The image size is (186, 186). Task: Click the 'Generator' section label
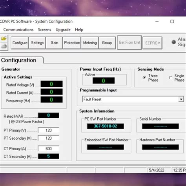(11, 69)
